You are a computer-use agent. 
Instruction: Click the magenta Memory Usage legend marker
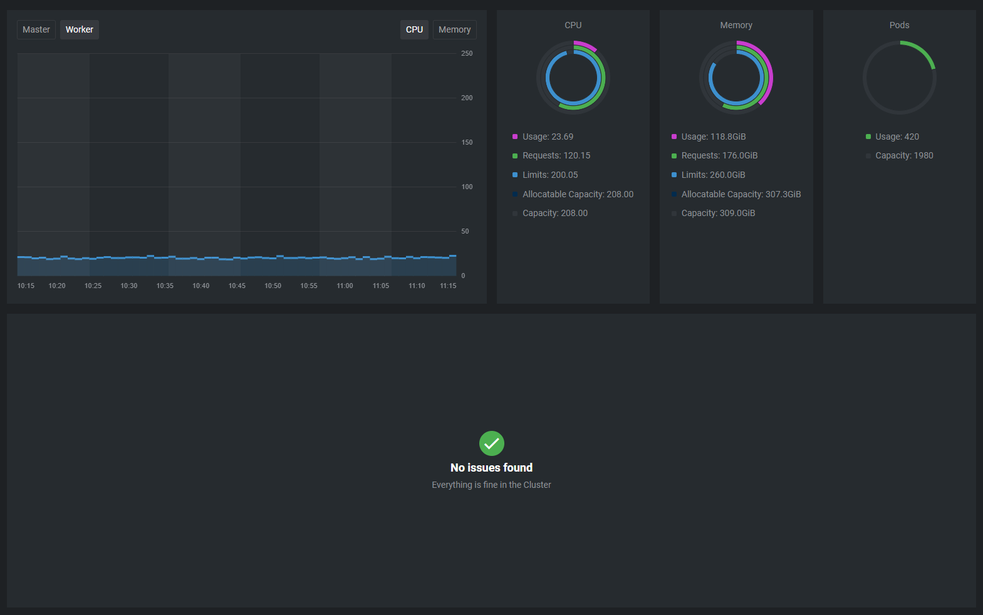(x=674, y=137)
